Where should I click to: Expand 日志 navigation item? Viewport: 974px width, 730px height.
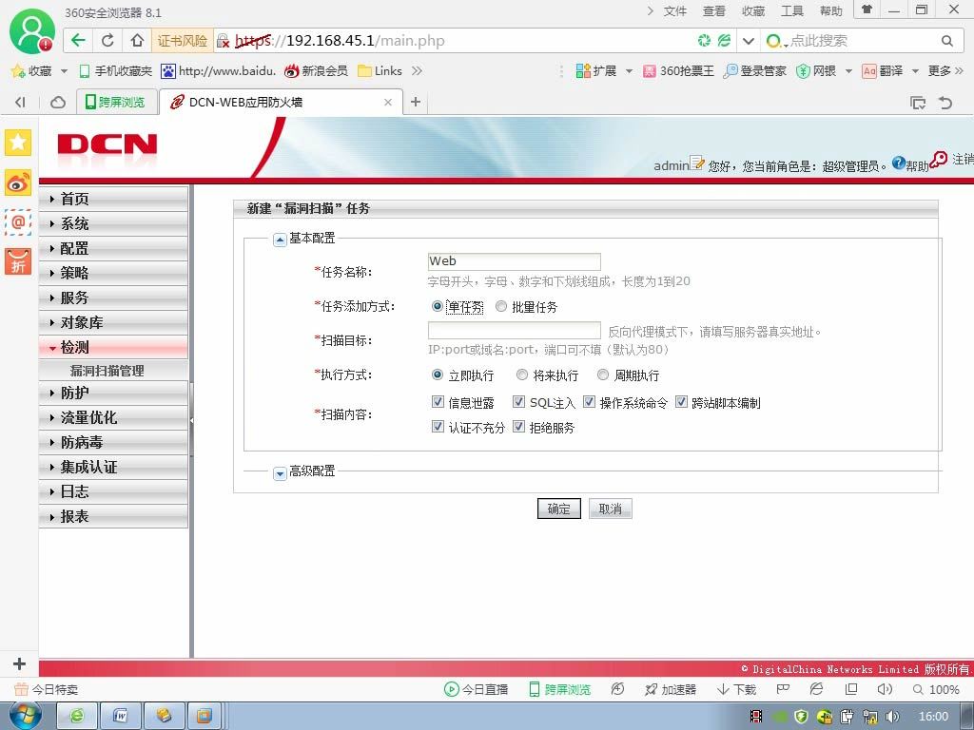(114, 491)
